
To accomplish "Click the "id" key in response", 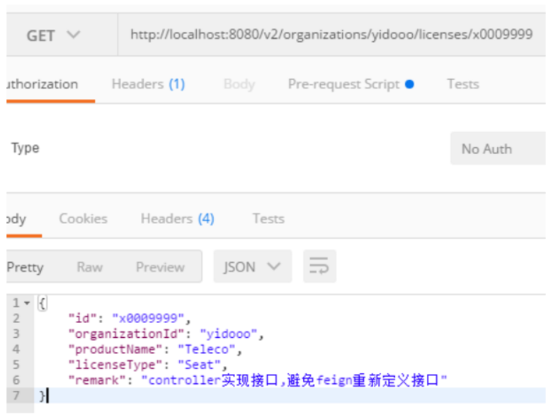I will (x=82, y=319).
